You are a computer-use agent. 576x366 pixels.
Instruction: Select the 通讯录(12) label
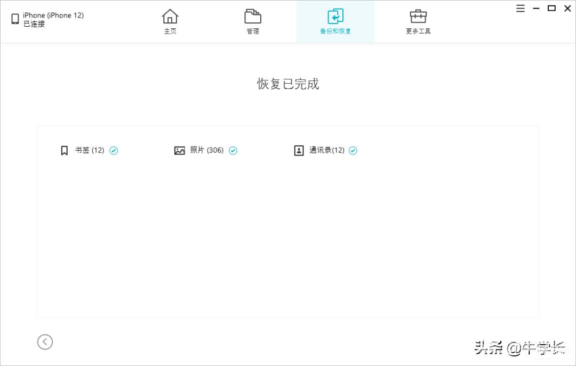327,150
